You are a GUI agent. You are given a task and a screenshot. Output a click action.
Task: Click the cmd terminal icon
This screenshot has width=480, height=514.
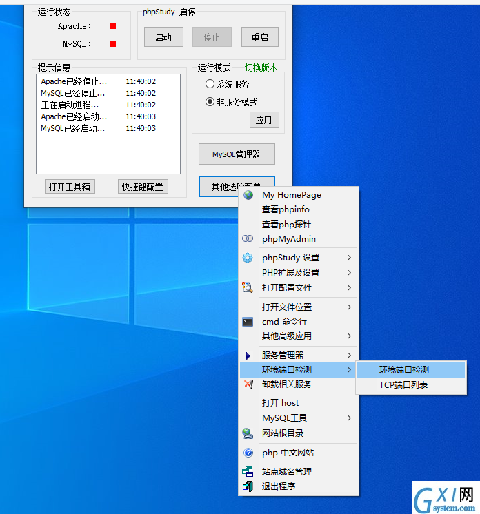point(248,322)
